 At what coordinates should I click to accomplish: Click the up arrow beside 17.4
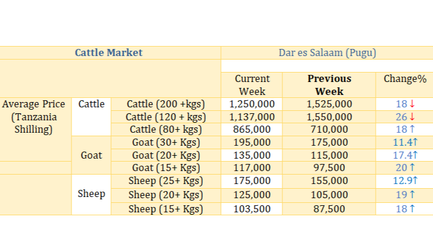point(415,155)
